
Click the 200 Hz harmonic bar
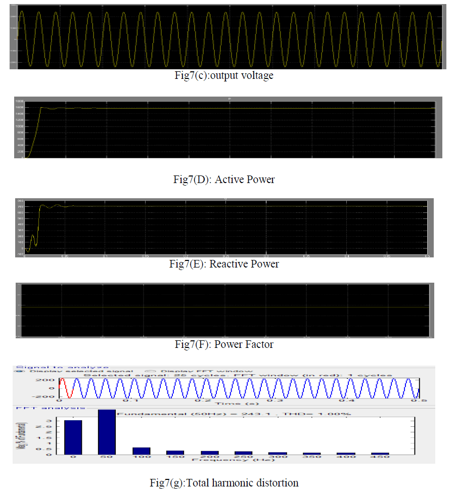(209, 453)
